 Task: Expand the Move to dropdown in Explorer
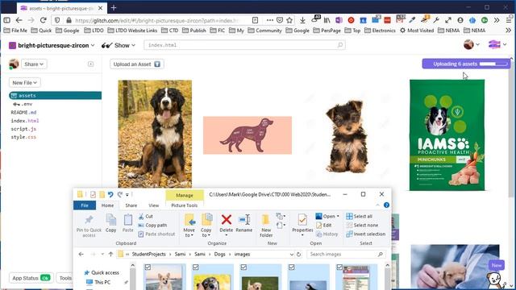click(x=189, y=233)
